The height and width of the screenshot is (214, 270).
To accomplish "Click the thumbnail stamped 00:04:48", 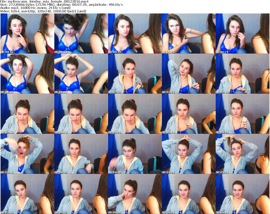I will coord(135,154).
